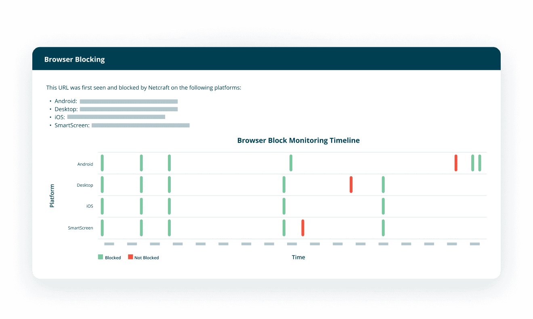
Task: Click the green Blocked legend swatch
Action: 101,257
